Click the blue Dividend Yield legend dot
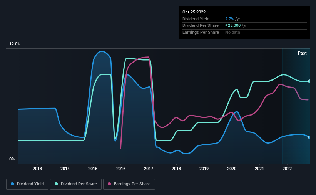The image size is (316, 195). 12,184
